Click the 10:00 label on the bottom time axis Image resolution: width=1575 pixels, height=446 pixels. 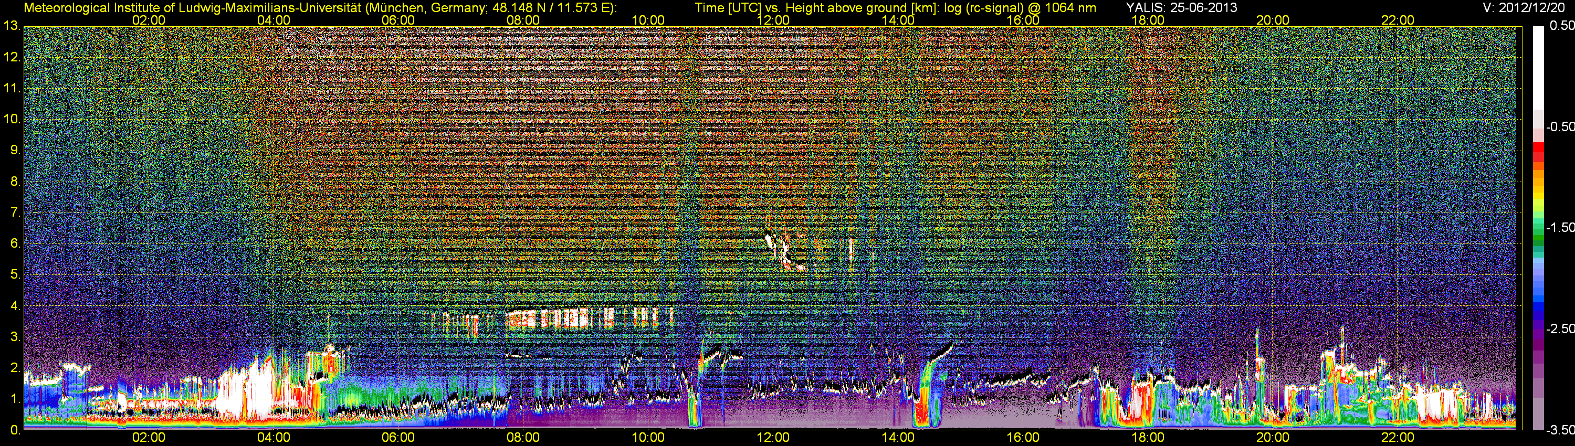[x=648, y=438]
